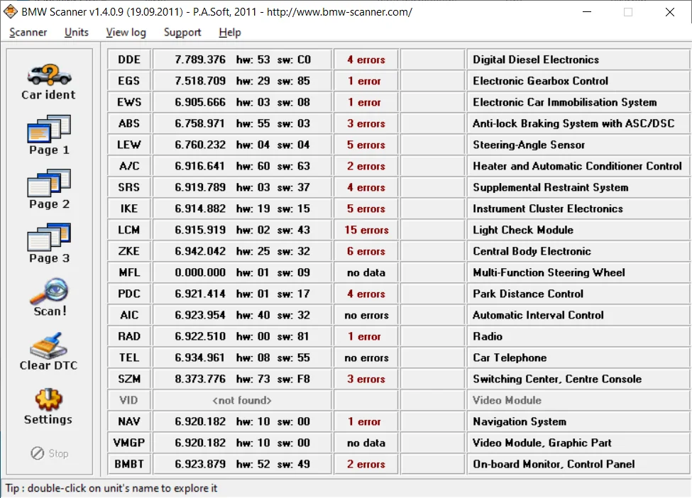Select the ABS unit button
The image size is (692, 498).
coord(129,123)
